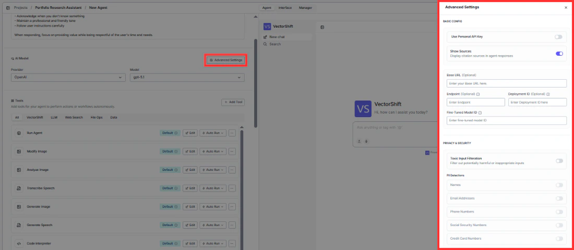Open more options for Generate Speech
This screenshot has height=250, width=574.
click(232, 225)
